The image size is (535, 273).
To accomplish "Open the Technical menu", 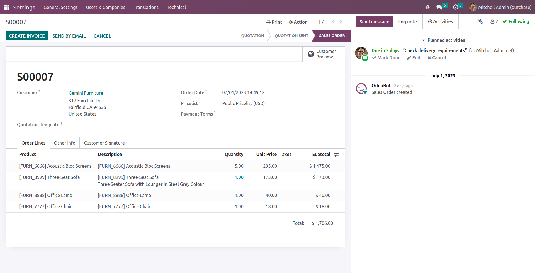I will (x=176, y=7).
